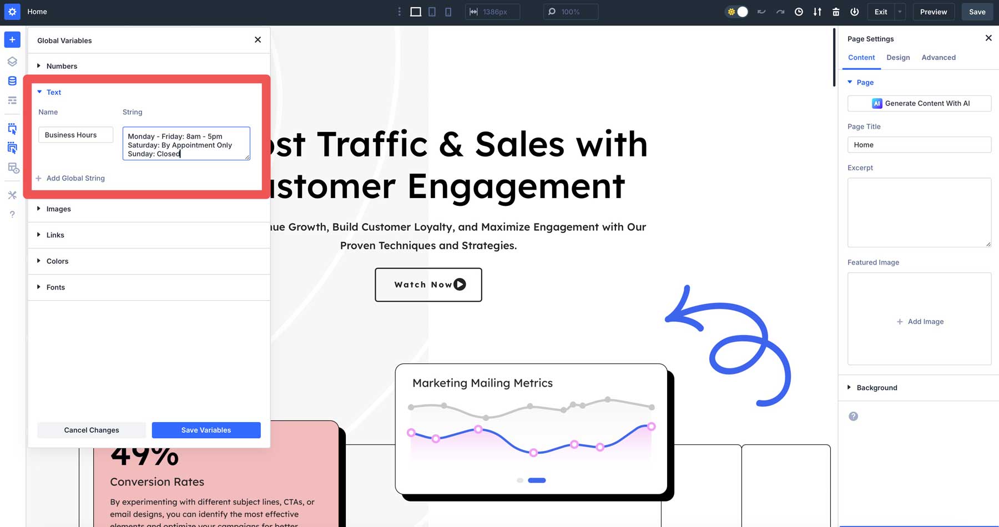The image size is (999, 527).
Task: Click the help question mark in Page Settings
Action: (x=854, y=417)
